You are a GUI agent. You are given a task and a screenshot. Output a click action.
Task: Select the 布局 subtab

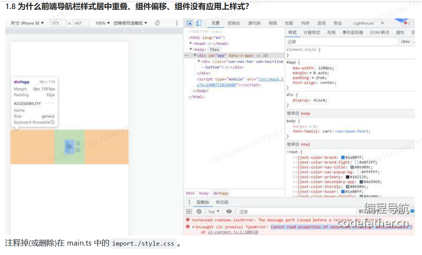tap(331, 33)
